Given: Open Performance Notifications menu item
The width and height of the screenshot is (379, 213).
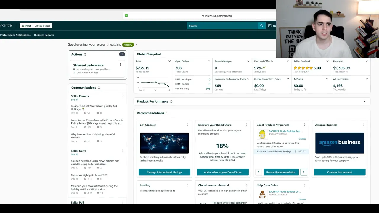Looking at the screenshot, I should pyautogui.click(x=15, y=35).
